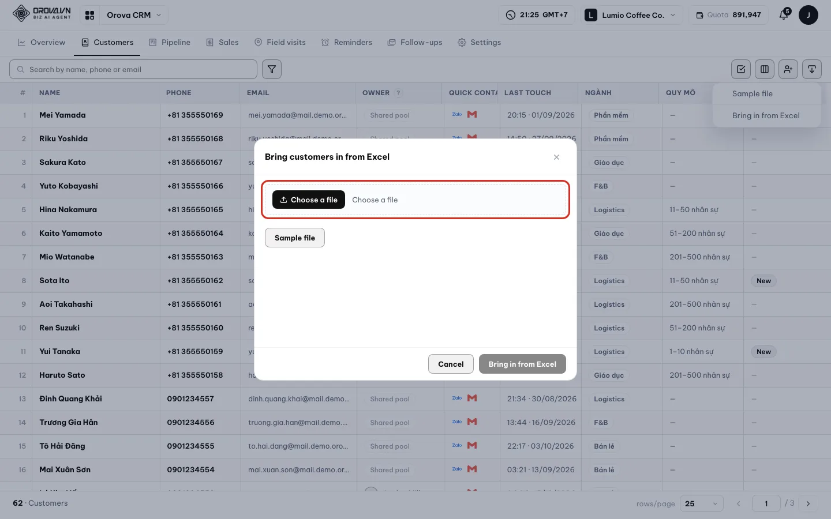The height and width of the screenshot is (519, 831).
Task: Select the Haruto Sato customer name
Action: click(x=62, y=375)
